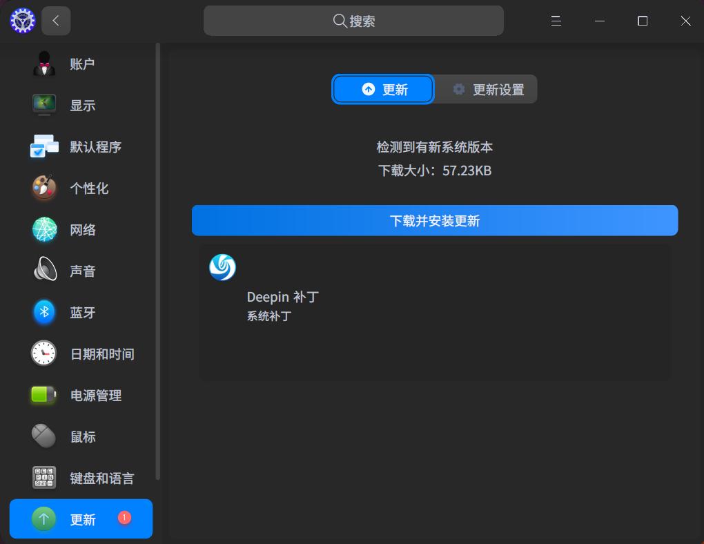Screen dimensions: 704x544
Task: Select the 更新 update tab
Action: [383, 89]
